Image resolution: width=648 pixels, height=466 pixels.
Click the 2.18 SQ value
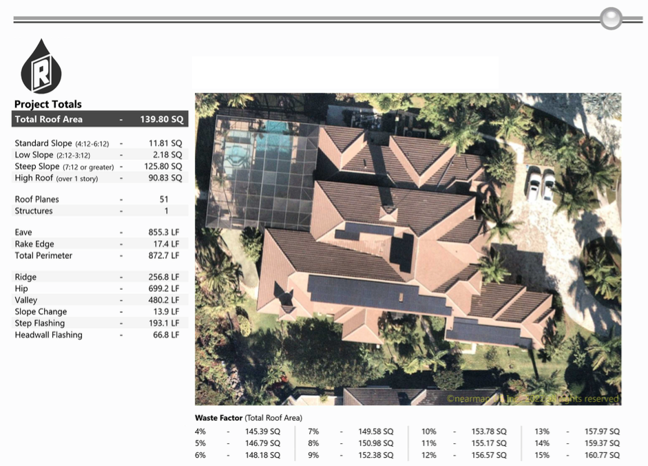167,155
